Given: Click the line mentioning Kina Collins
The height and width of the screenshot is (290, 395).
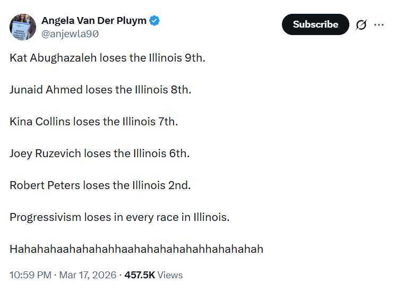Looking at the screenshot, I should [x=93, y=121].
